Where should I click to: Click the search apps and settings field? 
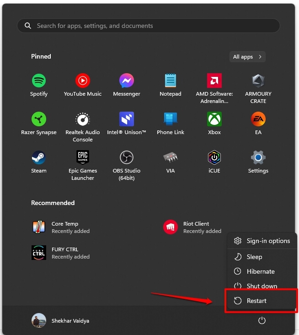tap(149, 26)
